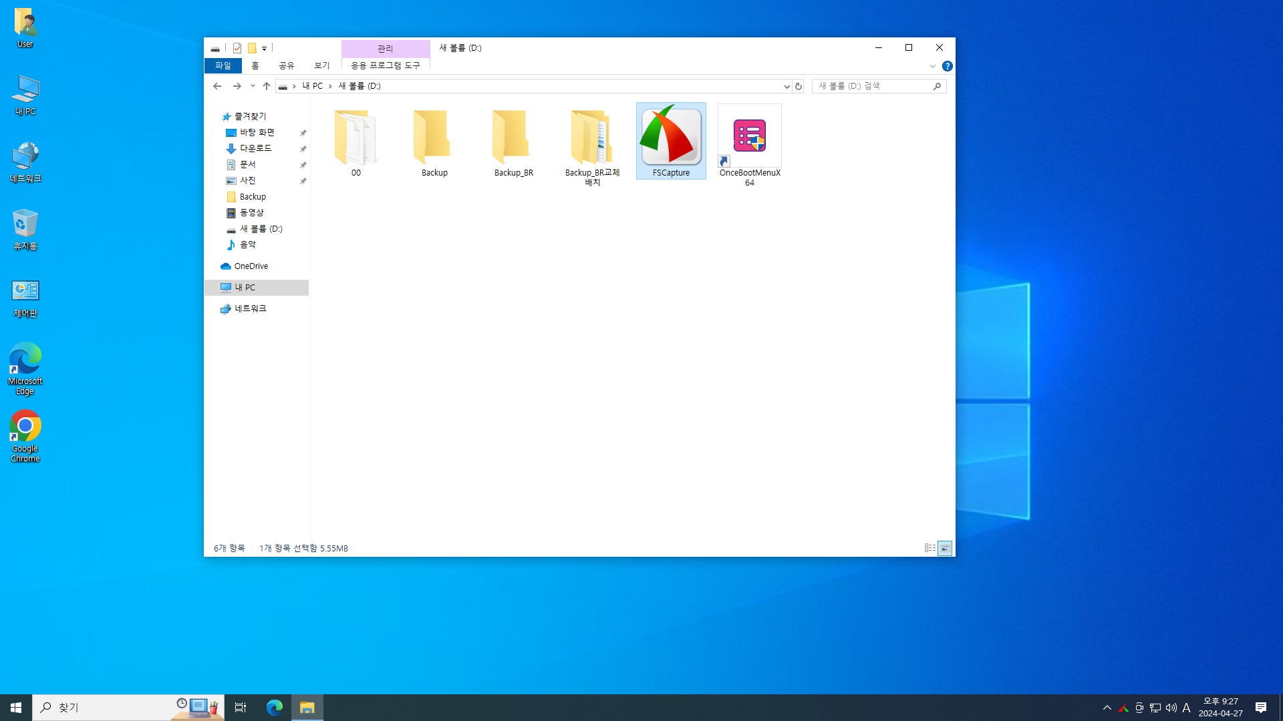Open 동영상 in navigation pane
This screenshot has width=1283, height=721.
pyautogui.click(x=252, y=212)
